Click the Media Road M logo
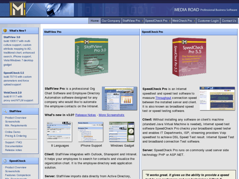Viewport: 239px width, 179px height. (18, 9)
